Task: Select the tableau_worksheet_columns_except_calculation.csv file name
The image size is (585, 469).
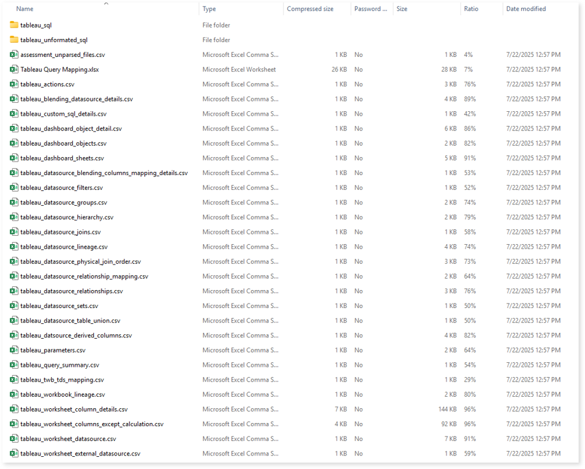Action: (x=92, y=424)
